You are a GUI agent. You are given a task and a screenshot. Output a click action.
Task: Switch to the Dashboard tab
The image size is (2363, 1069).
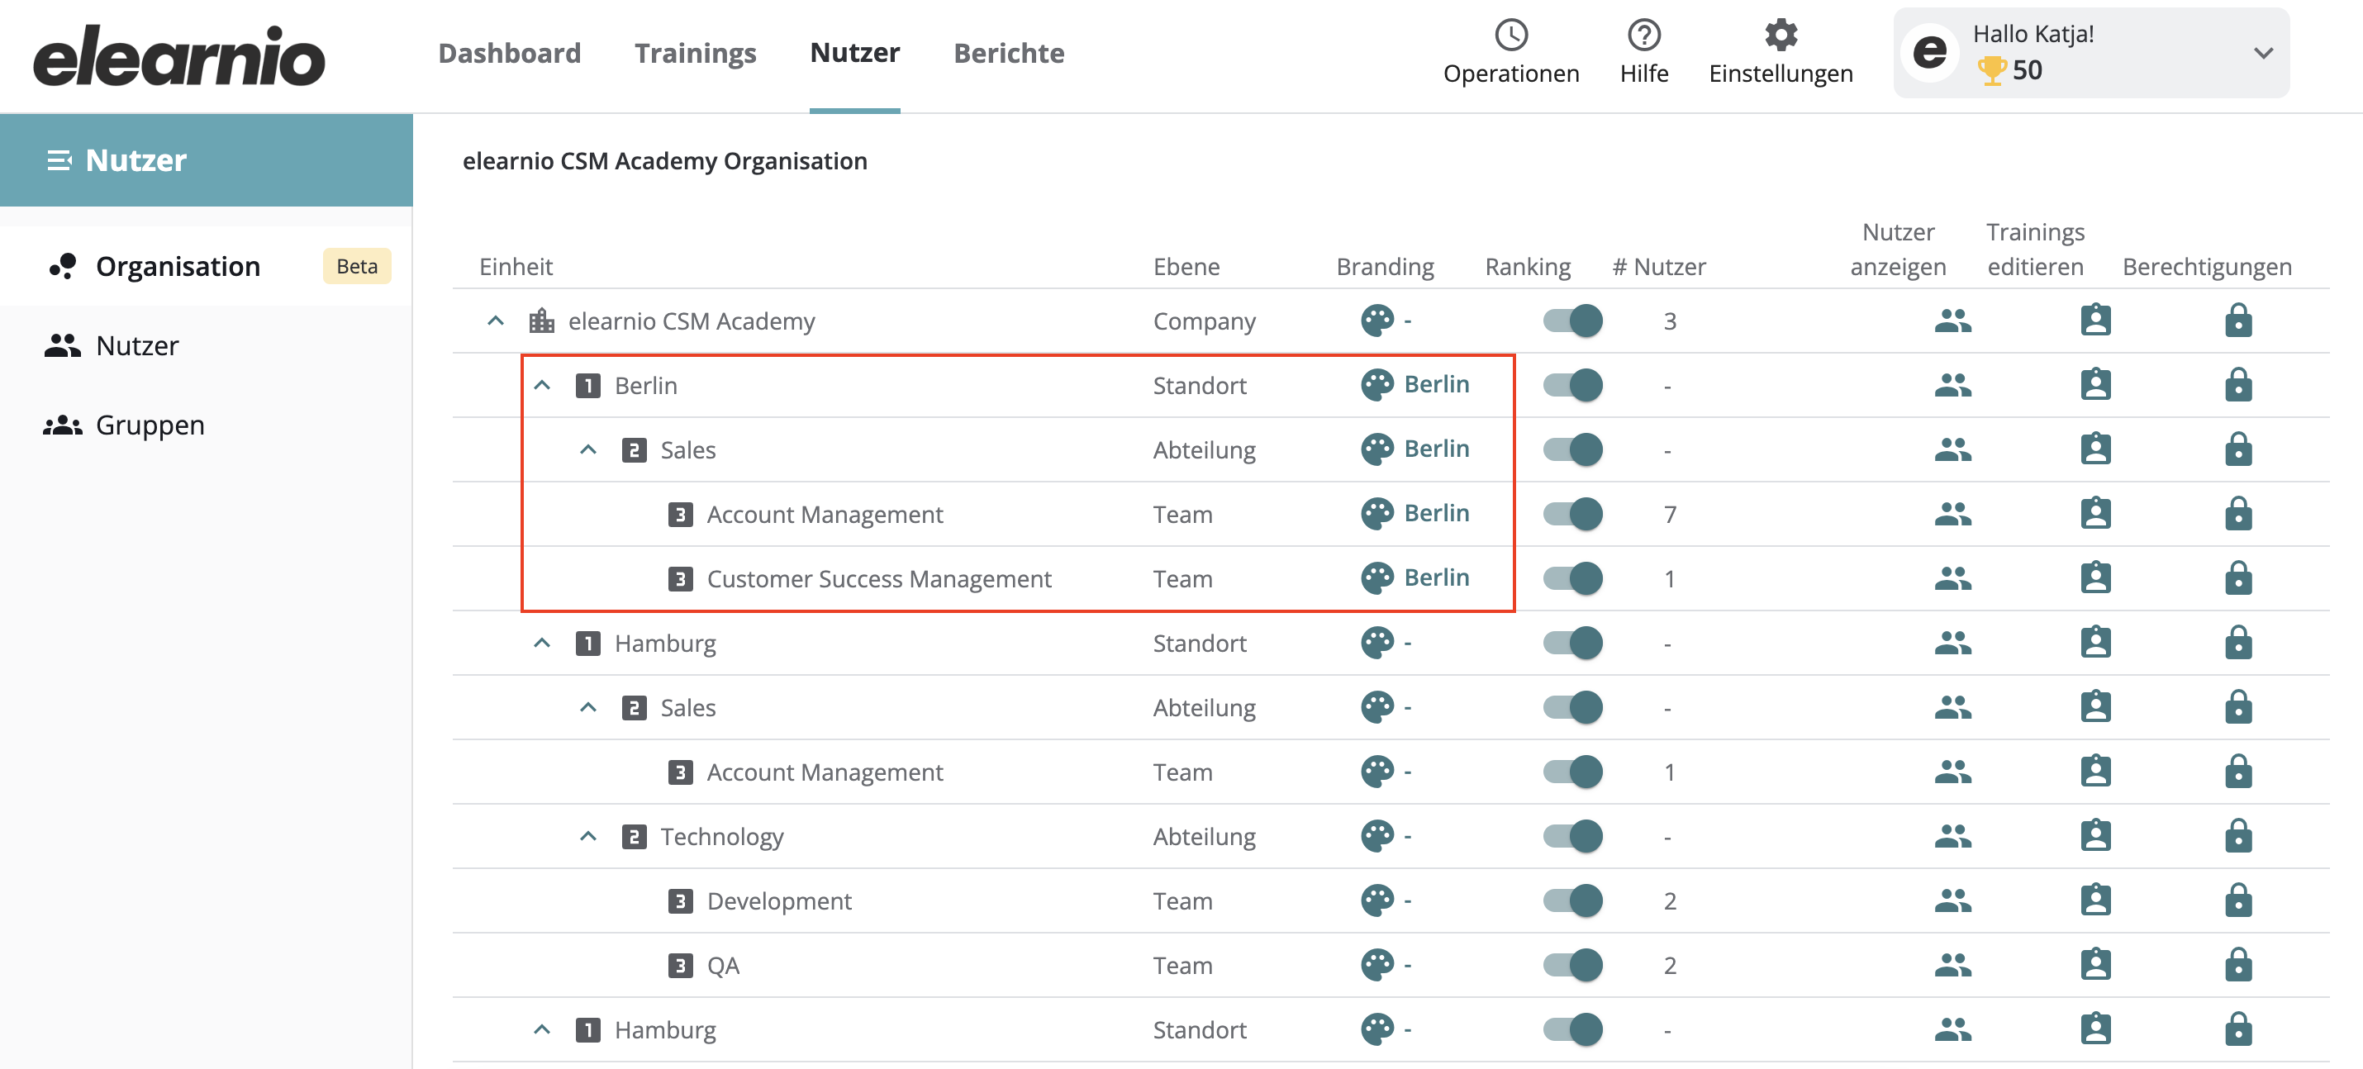pyautogui.click(x=509, y=53)
